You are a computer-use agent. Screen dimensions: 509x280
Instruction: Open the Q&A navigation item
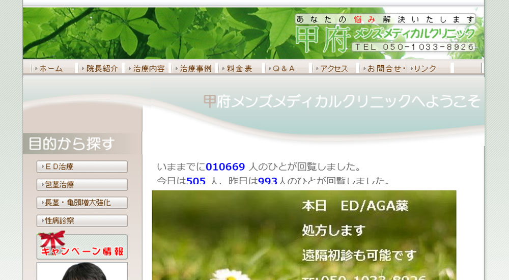tap(288, 69)
